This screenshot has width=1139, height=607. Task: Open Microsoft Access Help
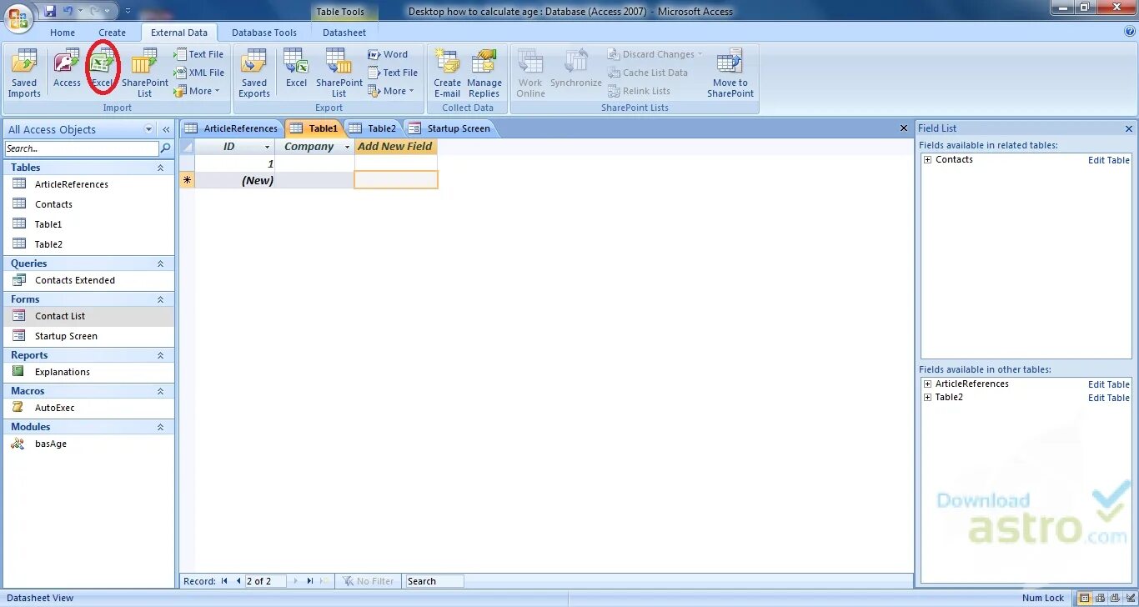(x=1130, y=32)
